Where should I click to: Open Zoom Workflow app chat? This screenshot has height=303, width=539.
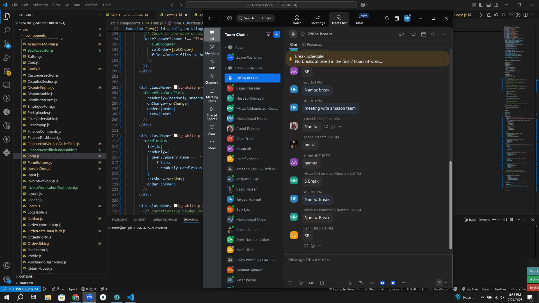click(252, 57)
